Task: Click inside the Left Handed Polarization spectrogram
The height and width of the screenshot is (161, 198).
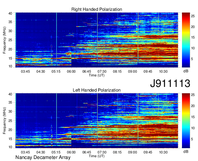Action: click(97, 121)
